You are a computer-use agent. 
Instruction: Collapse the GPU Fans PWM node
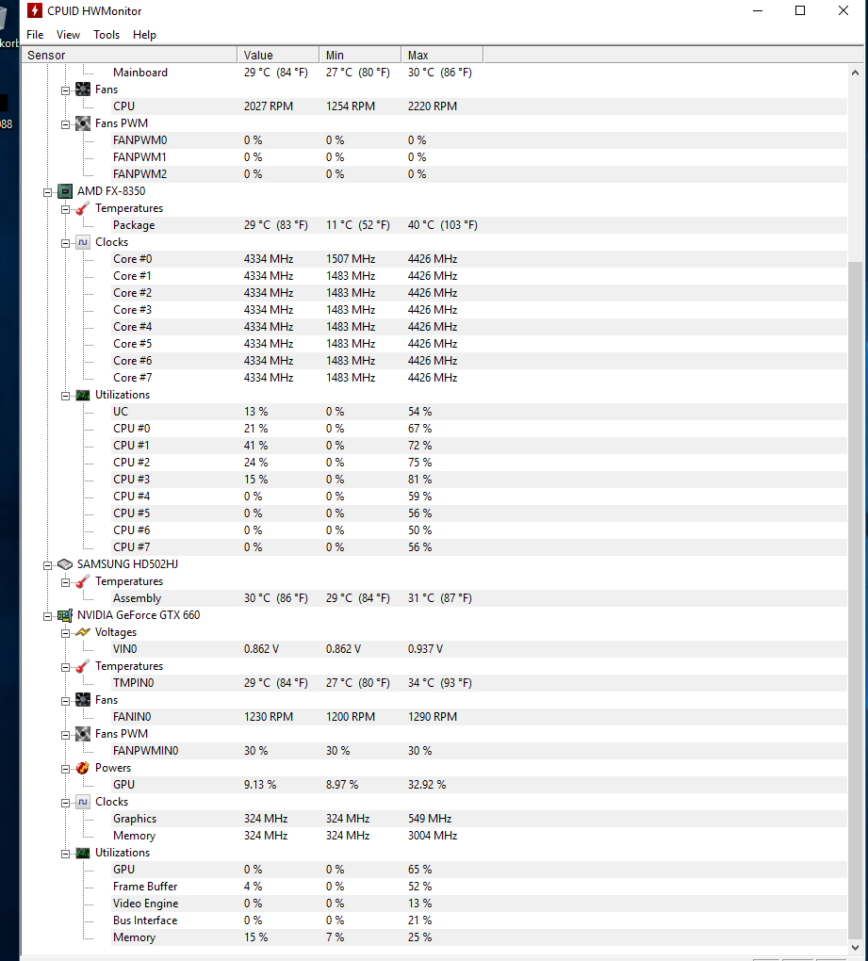click(66, 735)
